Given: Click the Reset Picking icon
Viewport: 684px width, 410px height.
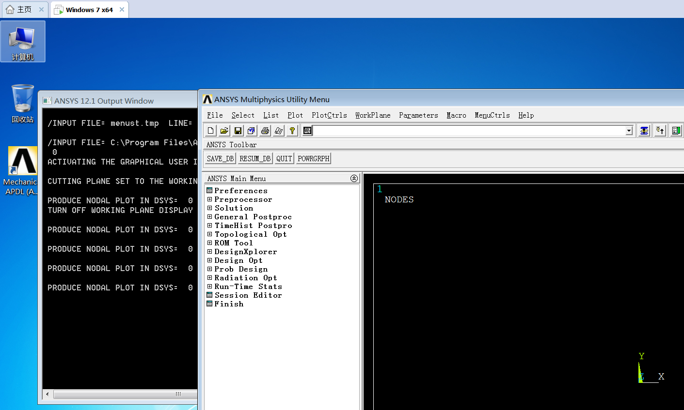Looking at the screenshot, I should point(660,130).
